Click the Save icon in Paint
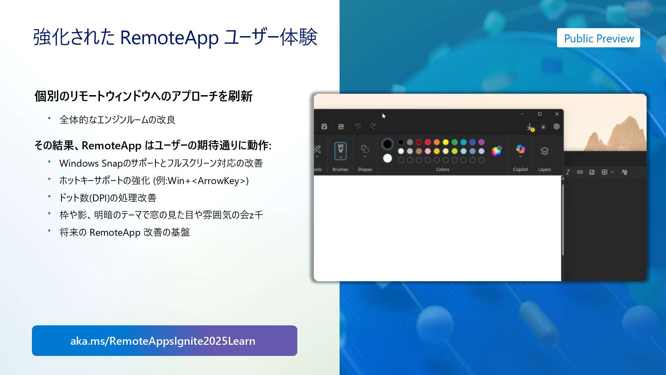Screen dimensions: 666x375 point(324,127)
